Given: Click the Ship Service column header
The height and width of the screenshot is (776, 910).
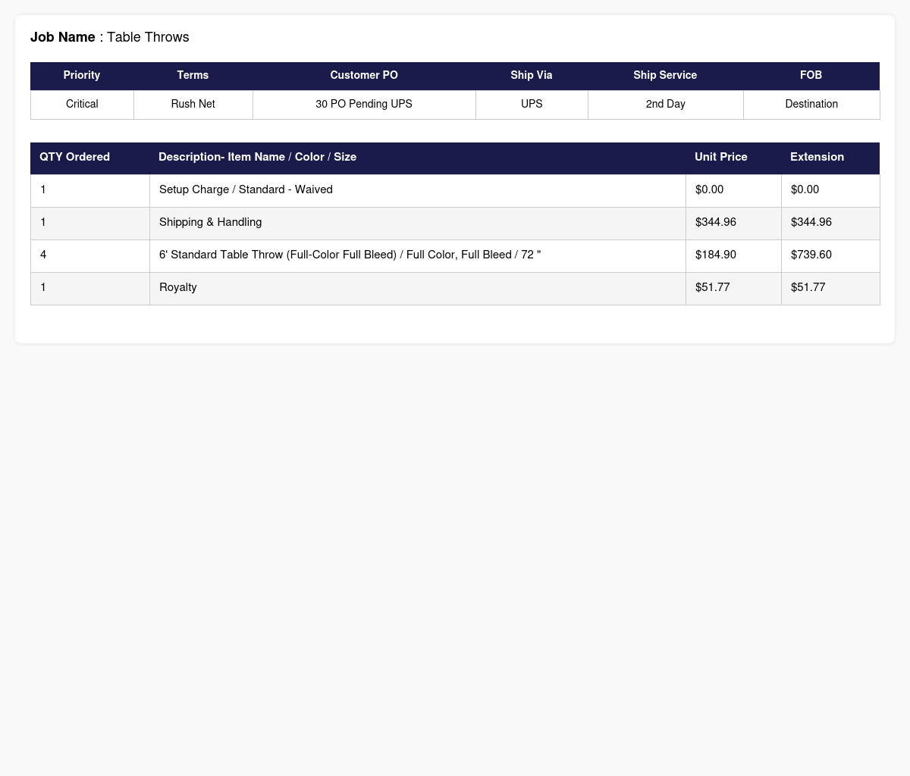Looking at the screenshot, I should click(x=665, y=76).
